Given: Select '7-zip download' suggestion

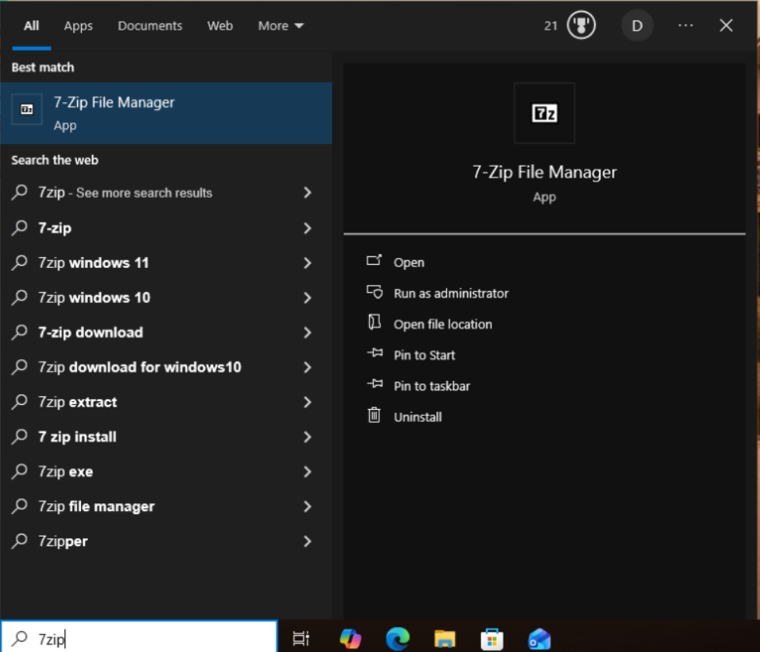Looking at the screenshot, I should pyautogui.click(x=166, y=333).
